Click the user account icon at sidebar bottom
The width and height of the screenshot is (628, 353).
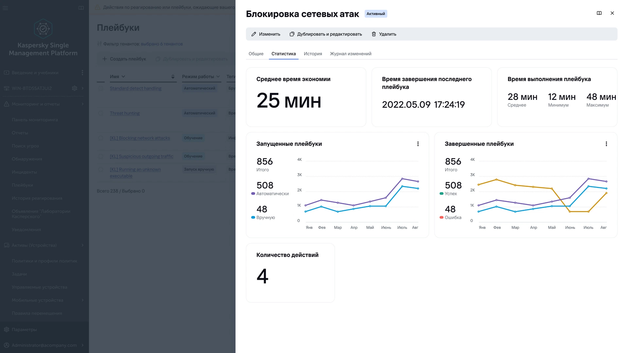pos(7,345)
